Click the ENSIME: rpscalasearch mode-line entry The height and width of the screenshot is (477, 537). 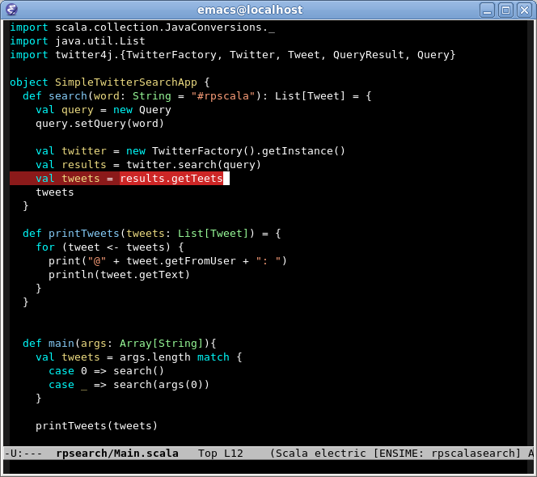click(446, 454)
